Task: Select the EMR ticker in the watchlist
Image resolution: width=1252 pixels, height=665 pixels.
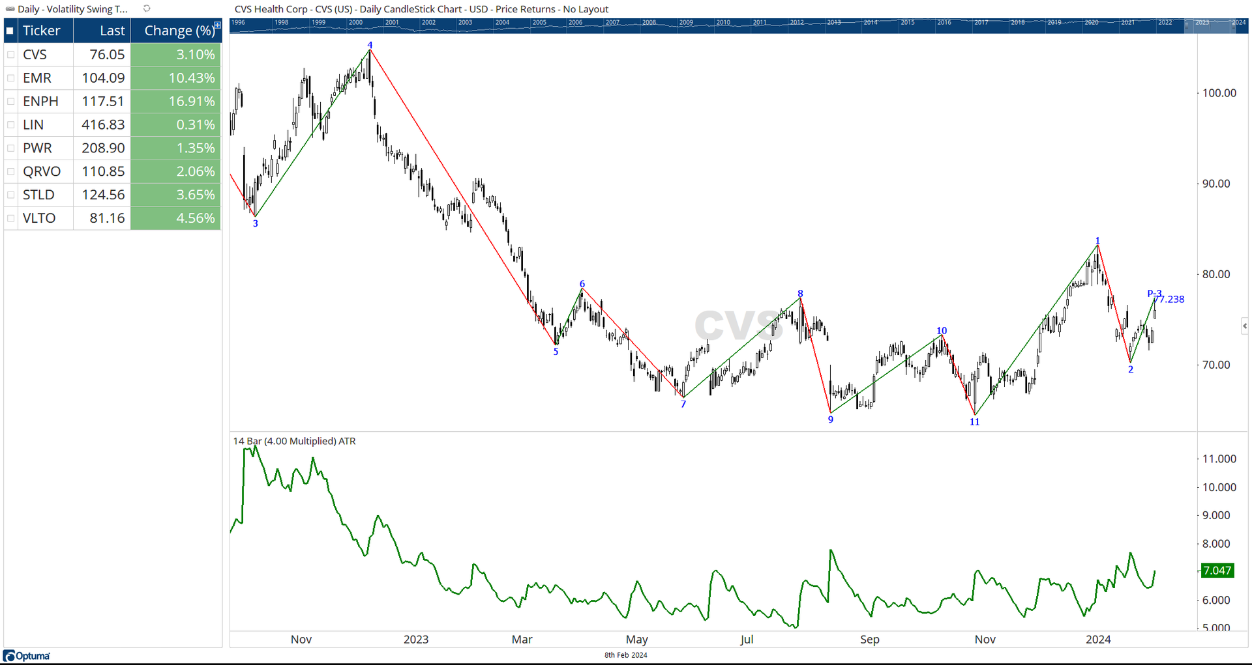Action: pos(37,78)
